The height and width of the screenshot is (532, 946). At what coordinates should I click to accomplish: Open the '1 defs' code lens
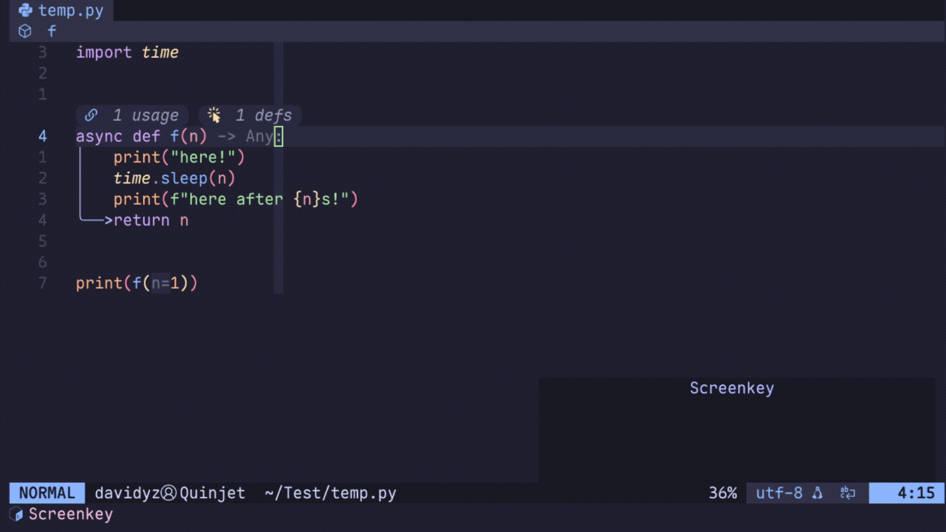tap(263, 115)
